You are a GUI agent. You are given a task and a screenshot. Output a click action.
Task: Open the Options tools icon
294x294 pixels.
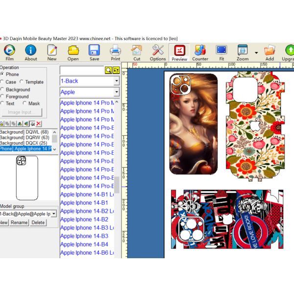tap(158, 52)
